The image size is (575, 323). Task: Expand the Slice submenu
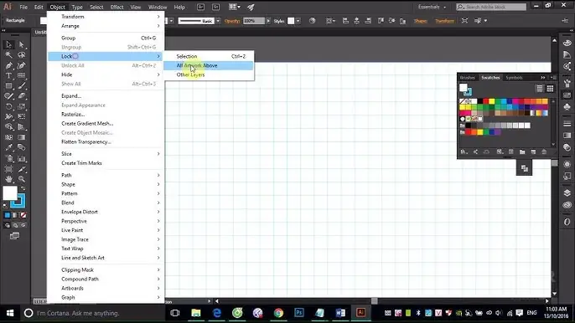(x=106, y=154)
